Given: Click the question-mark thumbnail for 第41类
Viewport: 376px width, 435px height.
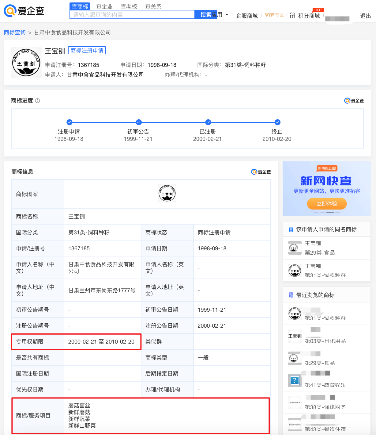Looking at the screenshot, I should coord(295,380).
